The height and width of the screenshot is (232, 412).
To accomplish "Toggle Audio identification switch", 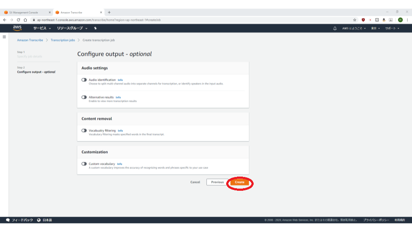I will [84, 80].
